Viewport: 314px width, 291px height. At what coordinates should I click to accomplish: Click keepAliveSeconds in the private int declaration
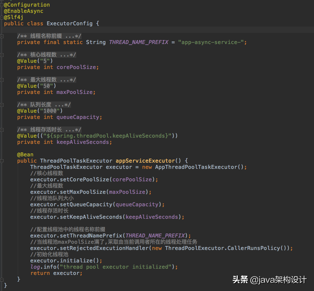coord(83,142)
